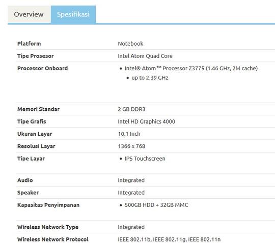
Task: Click the 2 GB DDR3 value
Action: [131, 109]
